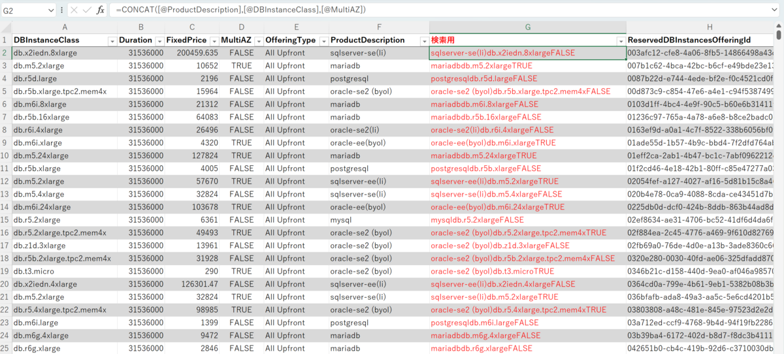Click the Select All corner triangle
This screenshot has width=784, height=354.
(6, 27)
